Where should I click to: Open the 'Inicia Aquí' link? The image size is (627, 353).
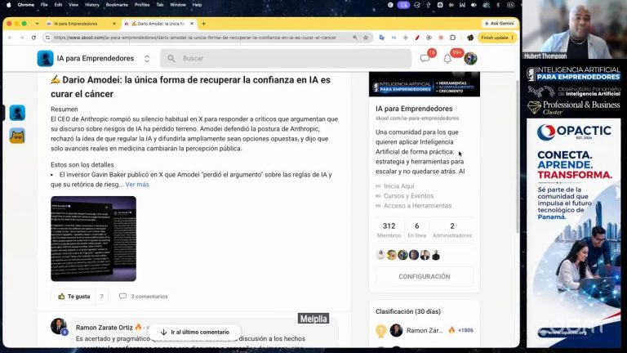pyautogui.click(x=398, y=186)
